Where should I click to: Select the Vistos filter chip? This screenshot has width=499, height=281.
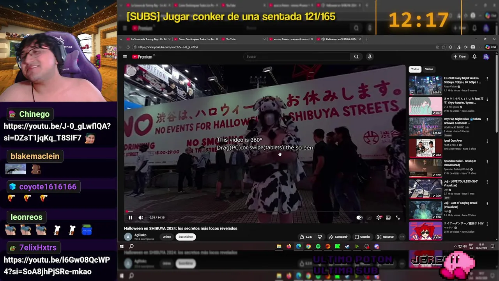click(x=429, y=69)
